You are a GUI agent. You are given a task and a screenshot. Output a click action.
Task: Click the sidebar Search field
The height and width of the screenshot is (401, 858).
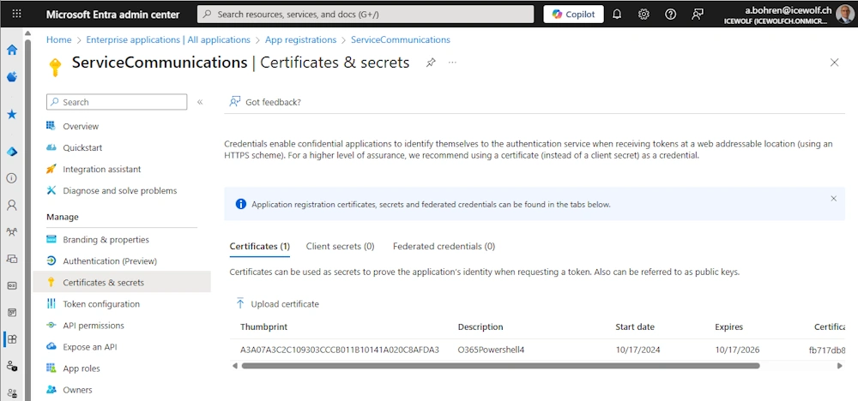pyautogui.click(x=117, y=102)
